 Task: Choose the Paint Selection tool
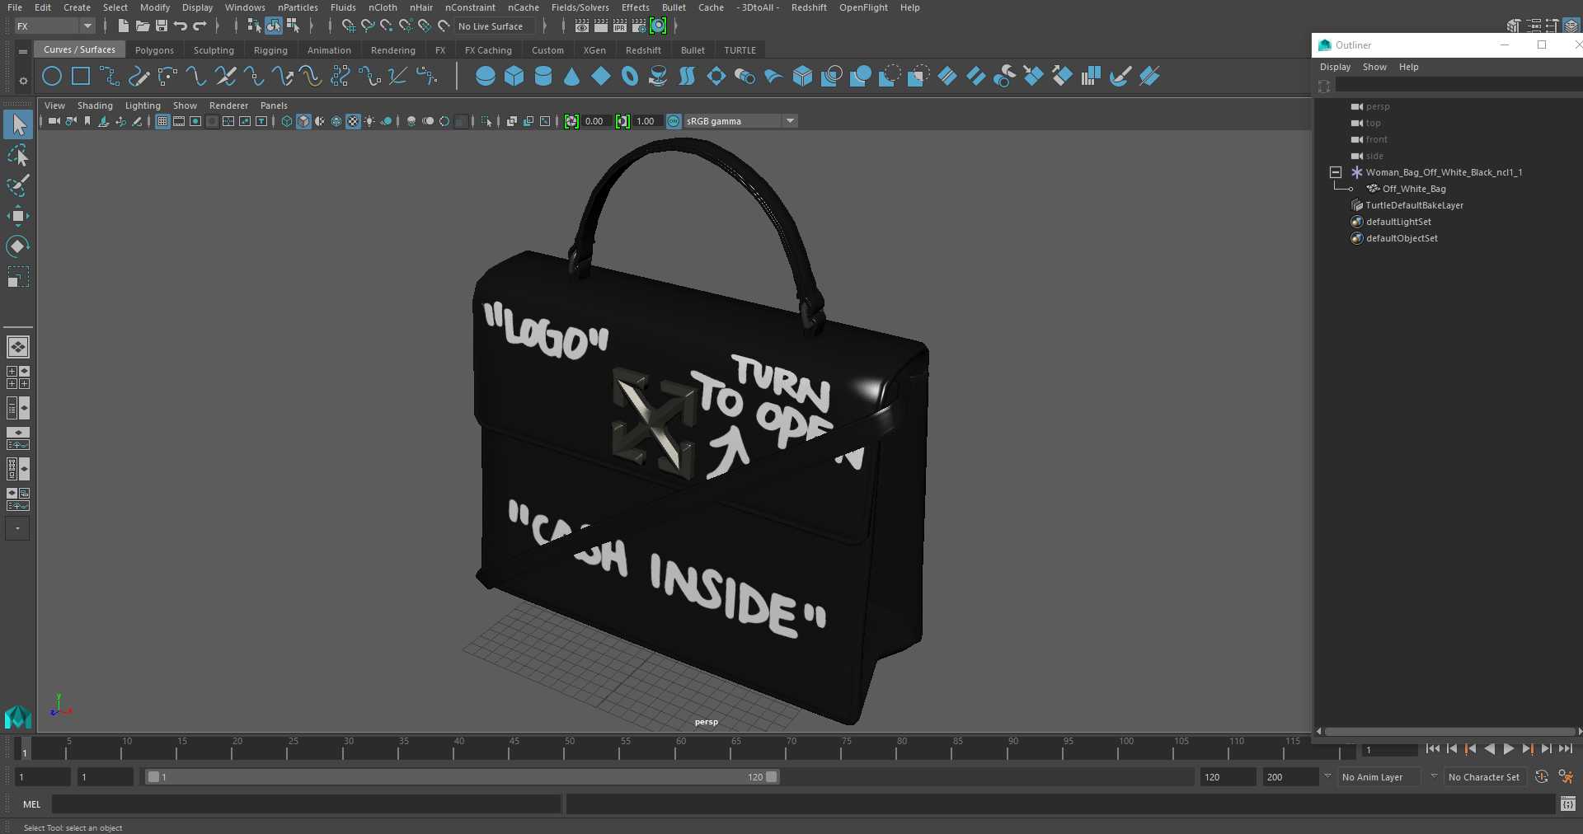(18, 185)
